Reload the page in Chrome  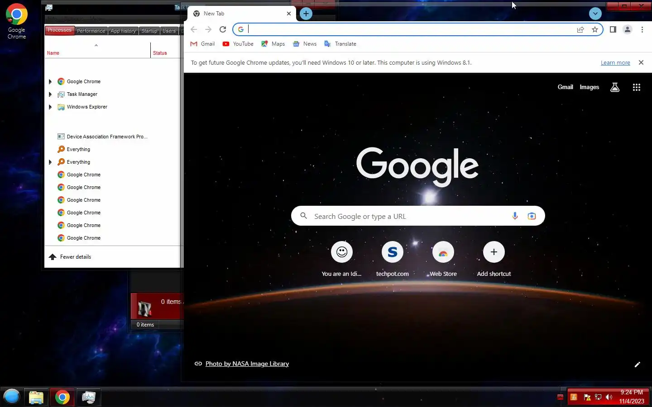pyautogui.click(x=223, y=29)
